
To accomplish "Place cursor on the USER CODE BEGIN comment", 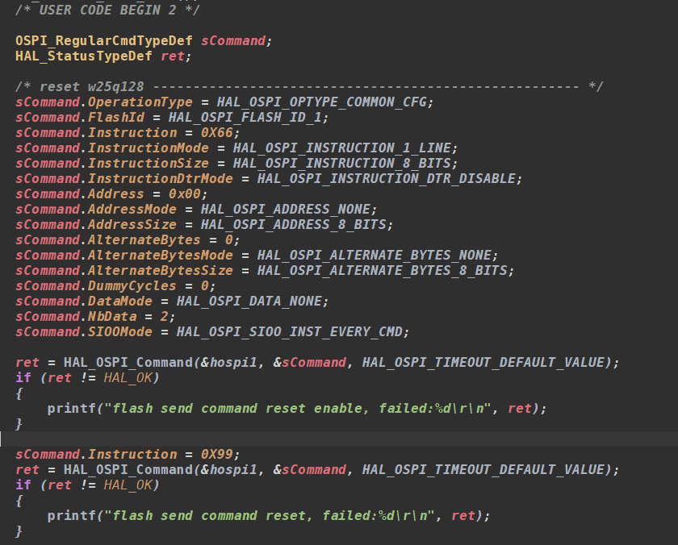I will (105, 10).
